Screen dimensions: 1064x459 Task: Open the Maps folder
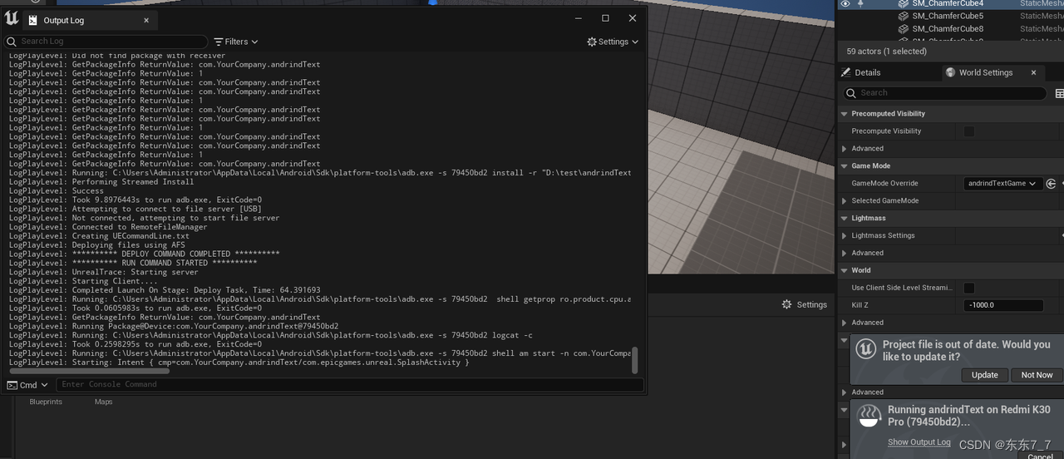click(x=103, y=402)
